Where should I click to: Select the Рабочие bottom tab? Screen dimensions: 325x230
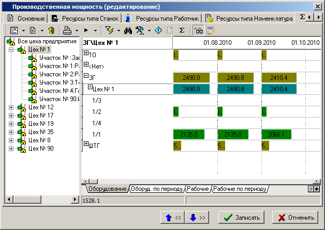[x=198, y=189]
